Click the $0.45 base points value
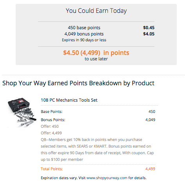The height and width of the screenshot is (185, 185). [149, 28]
